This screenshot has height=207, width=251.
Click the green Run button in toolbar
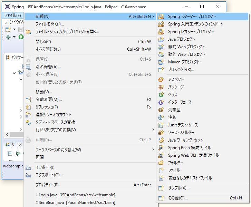[x=21, y=37]
